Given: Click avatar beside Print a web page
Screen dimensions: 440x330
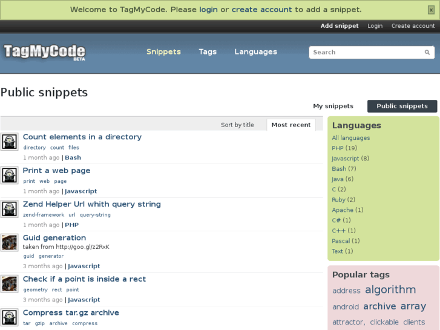Looking at the screenshot, I should (10, 175).
